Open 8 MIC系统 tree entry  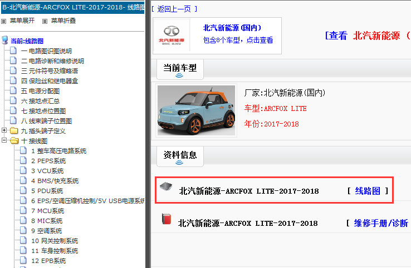click(47, 221)
